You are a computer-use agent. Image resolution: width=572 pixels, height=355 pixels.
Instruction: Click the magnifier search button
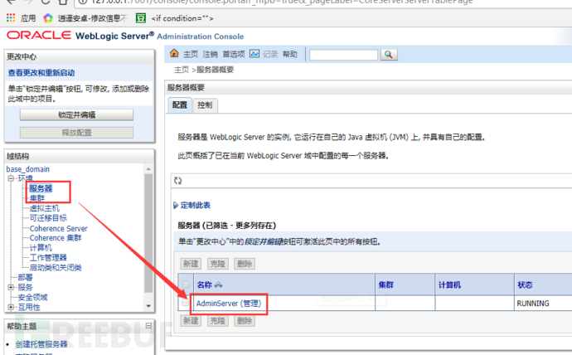pyautogui.click(x=389, y=55)
